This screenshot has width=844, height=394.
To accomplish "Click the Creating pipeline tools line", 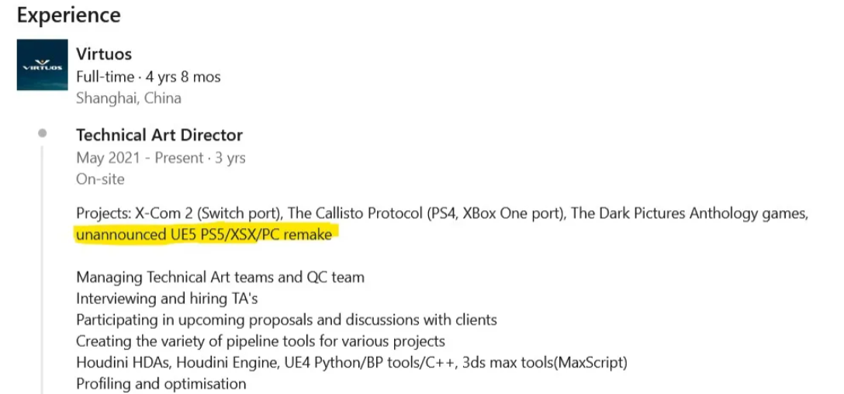I will [x=261, y=340].
